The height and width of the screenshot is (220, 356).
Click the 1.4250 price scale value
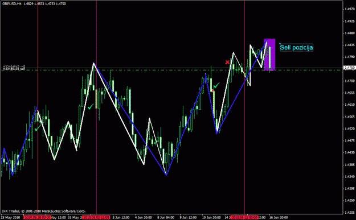(350, 201)
